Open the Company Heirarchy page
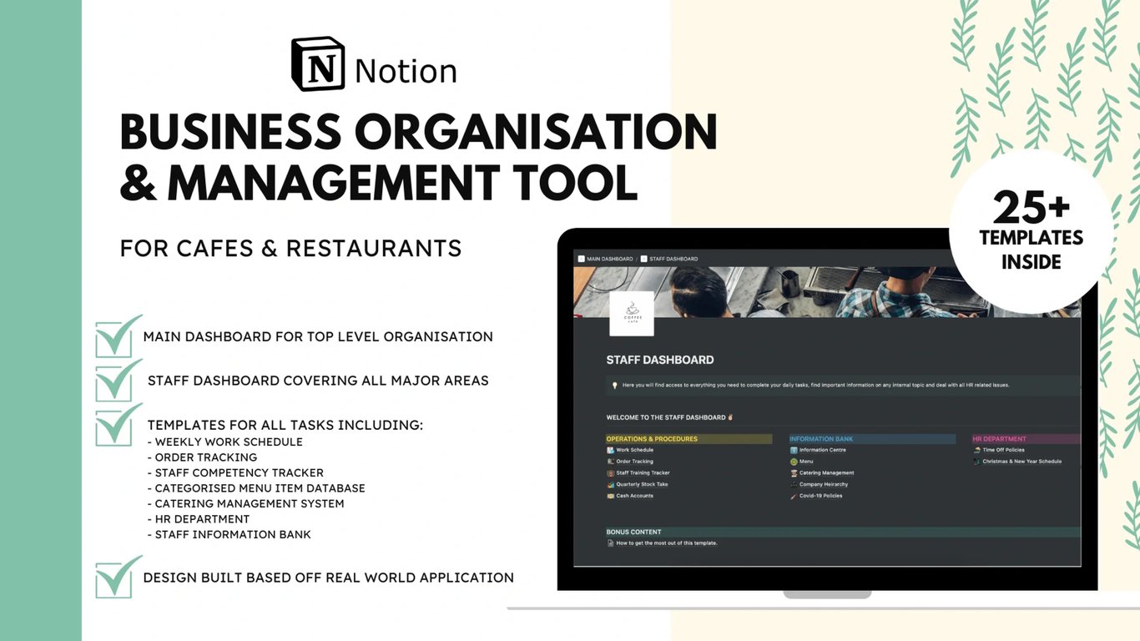1140x641 pixels. [823, 484]
